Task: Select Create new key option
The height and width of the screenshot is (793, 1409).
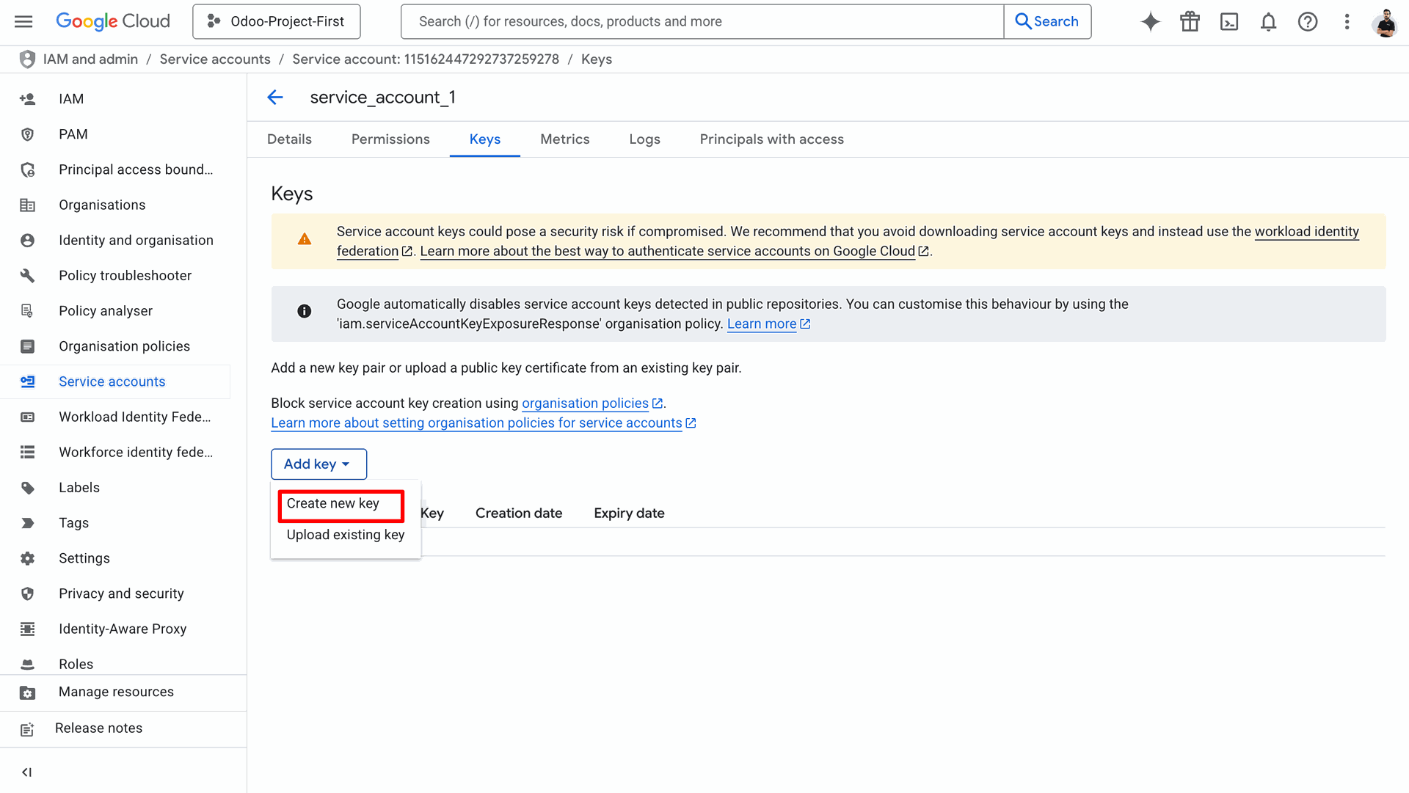Action: (333, 503)
